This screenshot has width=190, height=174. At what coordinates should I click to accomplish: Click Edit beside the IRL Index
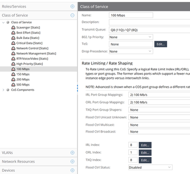pos(145,145)
